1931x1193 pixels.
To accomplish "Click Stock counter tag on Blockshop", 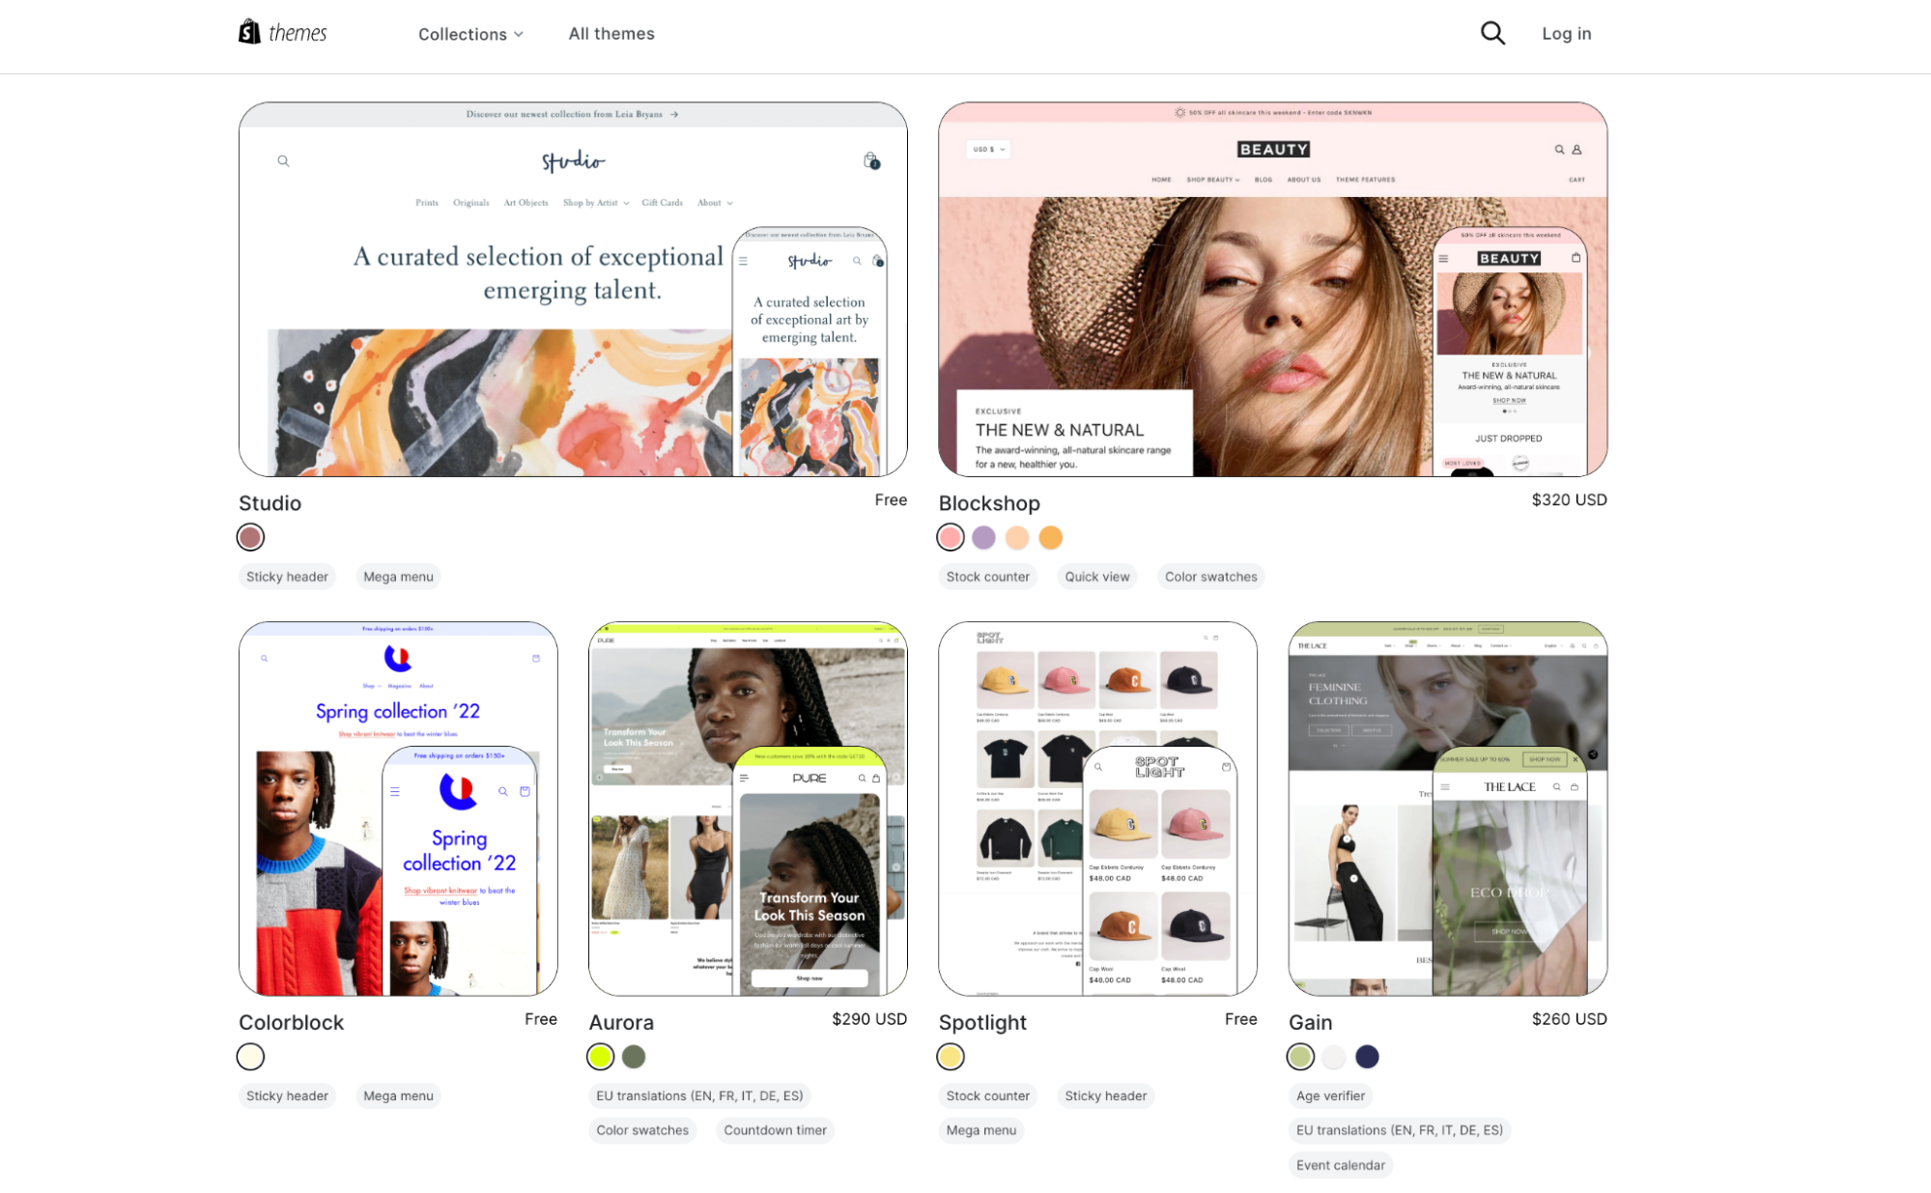I will pos(987,577).
